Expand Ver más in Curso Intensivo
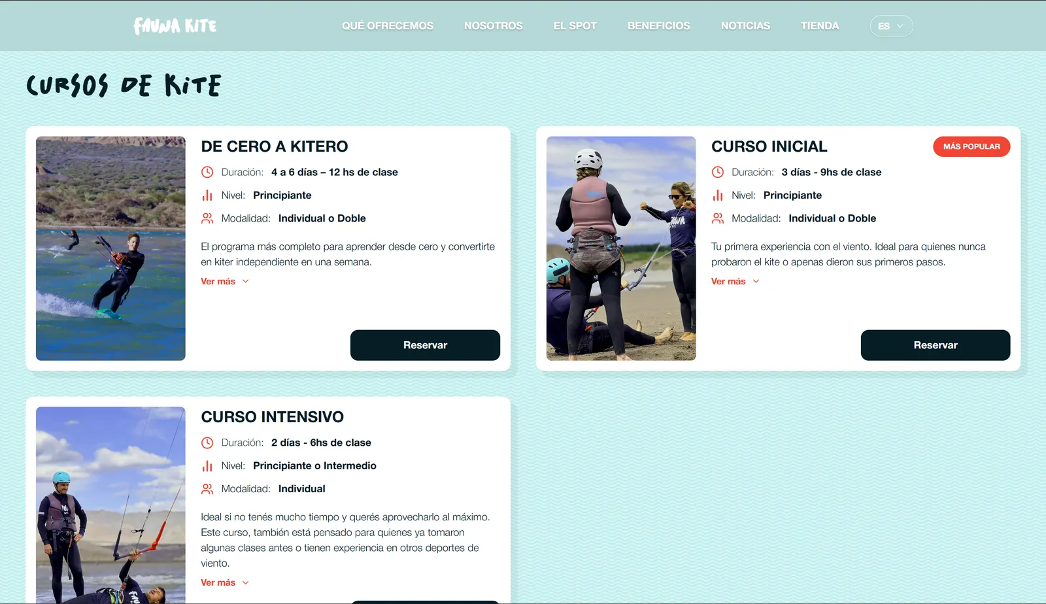1046x604 pixels. pyautogui.click(x=225, y=582)
